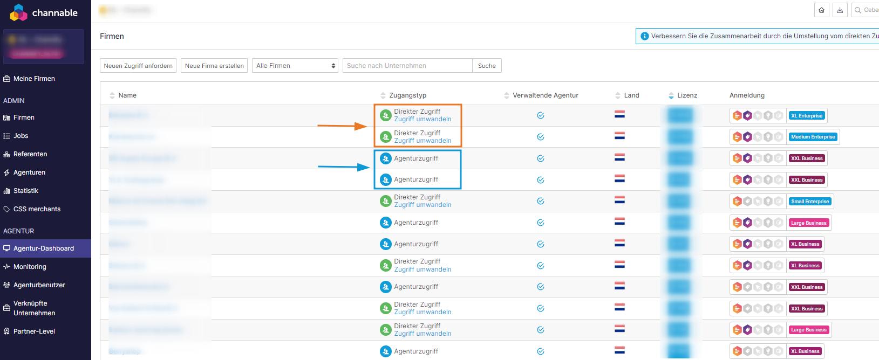Image resolution: width=879 pixels, height=360 pixels.
Task: Click the Suche button
Action: coord(487,66)
